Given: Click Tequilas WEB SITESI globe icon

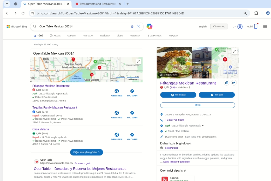Looking at the screenshot, I should click(x=117, y=113).
